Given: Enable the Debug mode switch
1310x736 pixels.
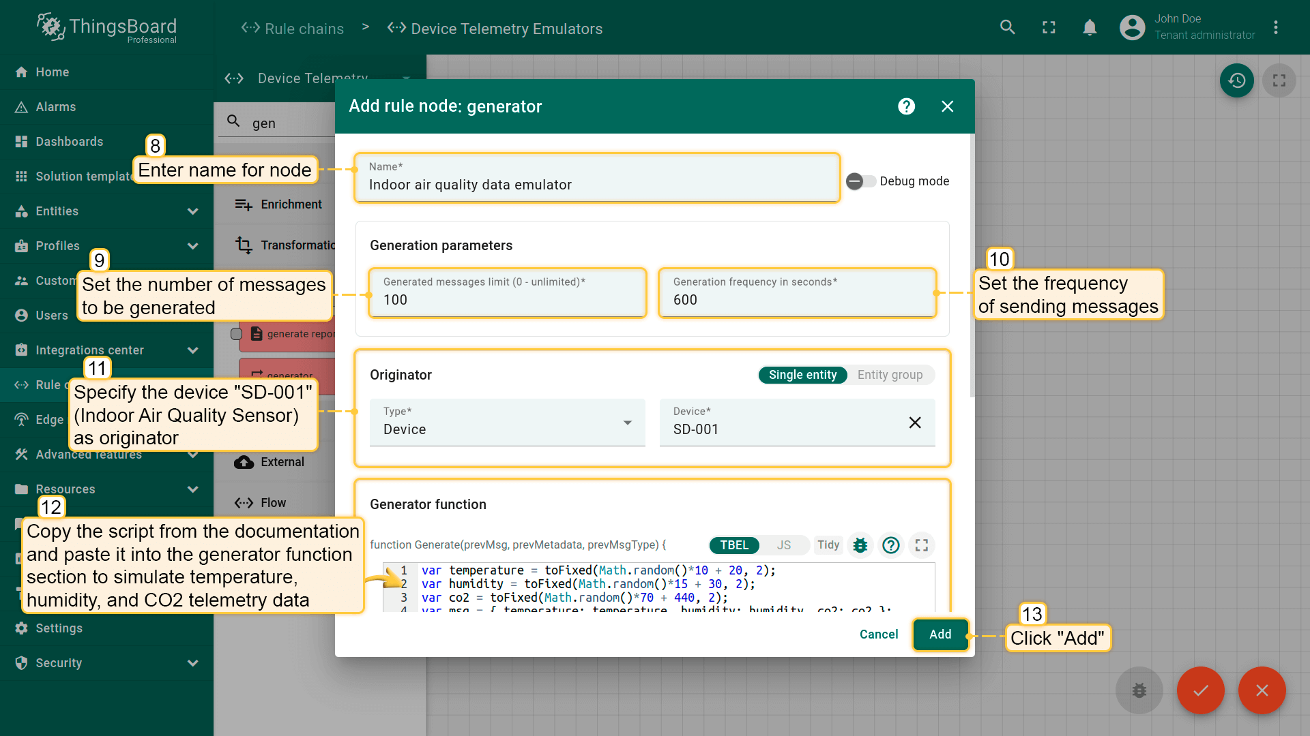Looking at the screenshot, I should (860, 181).
